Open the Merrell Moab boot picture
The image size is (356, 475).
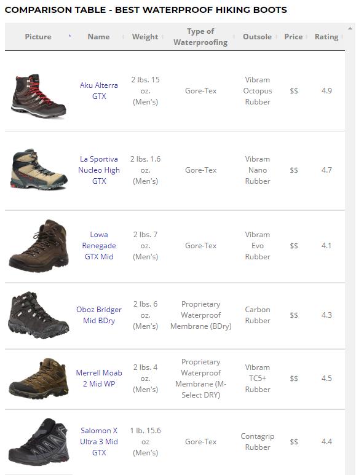click(39, 379)
